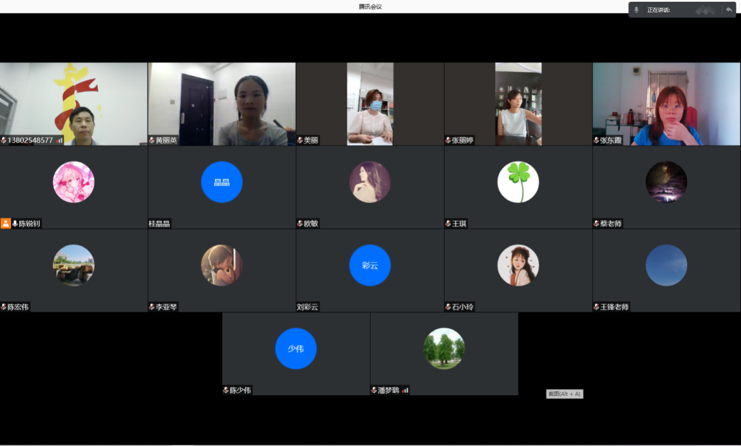Click the microphone icon next to 陈锐钊
The width and height of the screenshot is (741, 446).
15,224
